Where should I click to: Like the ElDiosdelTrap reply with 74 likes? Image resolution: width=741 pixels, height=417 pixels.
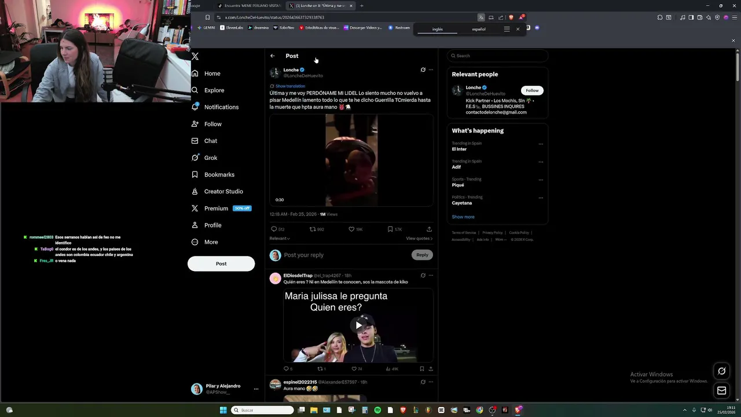[354, 369]
